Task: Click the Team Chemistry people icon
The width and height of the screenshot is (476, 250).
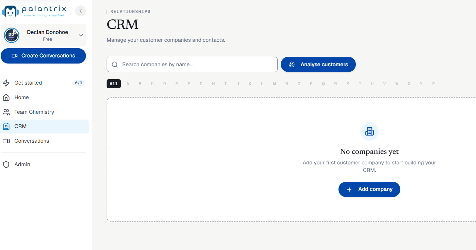Action: tap(6, 112)
